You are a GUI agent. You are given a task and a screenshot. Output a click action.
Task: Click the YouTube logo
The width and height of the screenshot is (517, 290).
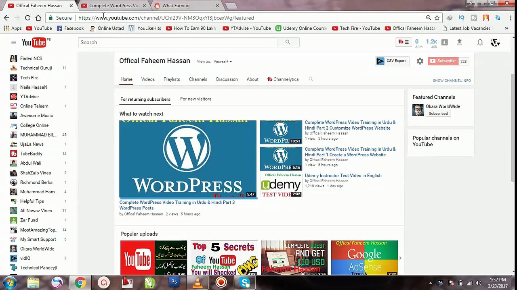35,42
